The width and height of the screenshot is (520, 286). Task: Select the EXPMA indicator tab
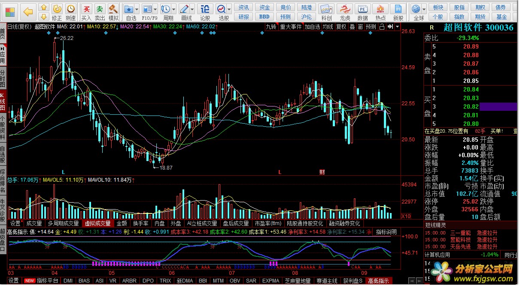271,281
